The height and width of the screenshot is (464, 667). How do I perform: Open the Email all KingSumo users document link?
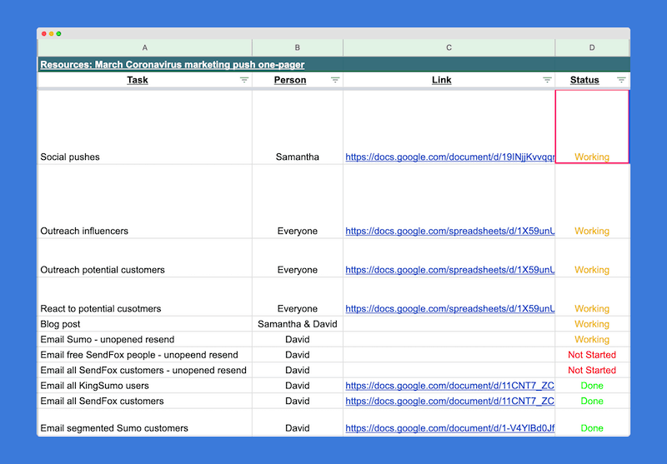coord(450,386)
